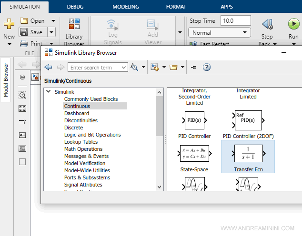The image size is (302, 236).
Task: Click the hide/show explorer bar circle arrow icon
Action: point(22,77)
